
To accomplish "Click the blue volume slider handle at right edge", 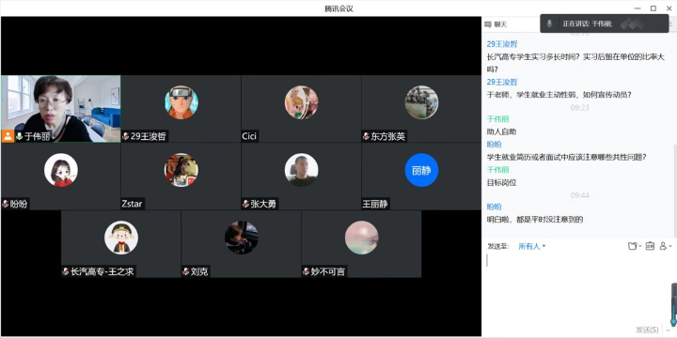I will [673, 322].
